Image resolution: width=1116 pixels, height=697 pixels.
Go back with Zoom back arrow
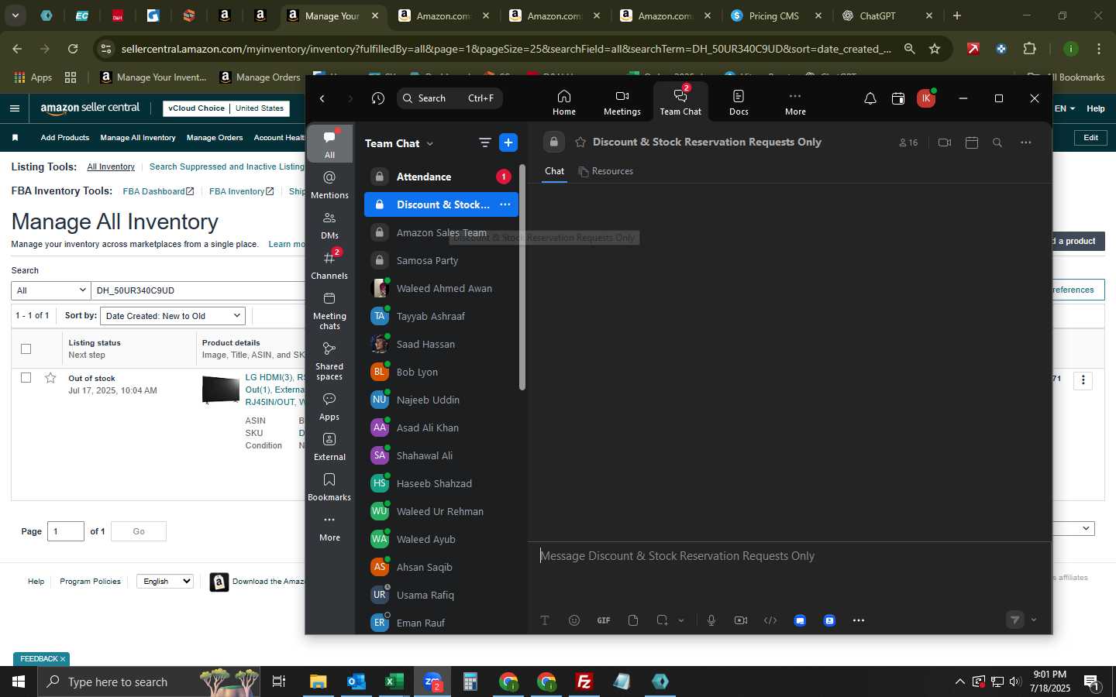[x=322, y=98]
